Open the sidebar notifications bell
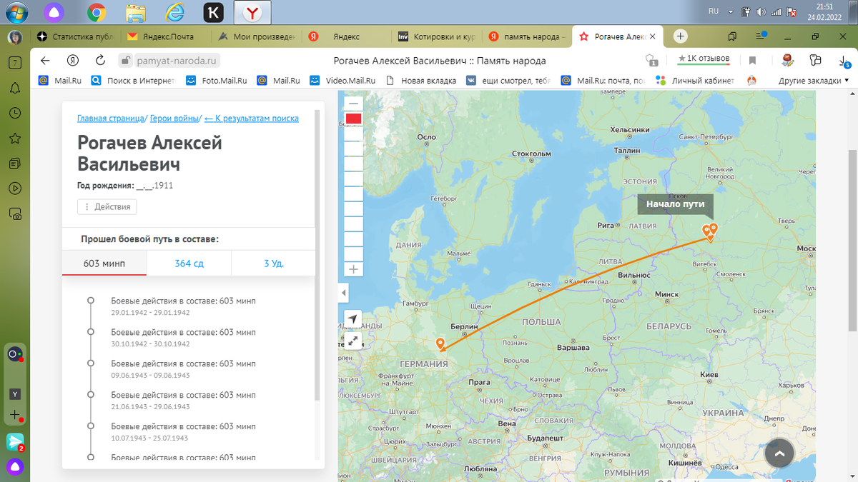The image size is (858, 482). 15,88
